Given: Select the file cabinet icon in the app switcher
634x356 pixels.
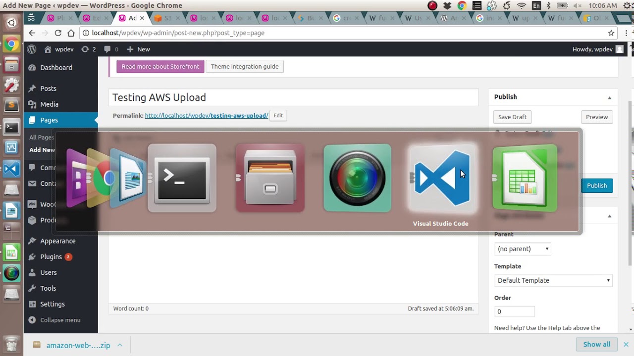Looking at the screenshot, I should pos(270,178).
